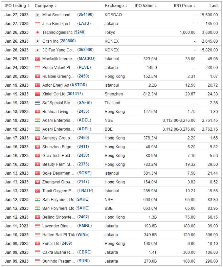Open Xinlei 301317 ticker link
This screenshot has width=223, height=267.
74,94
